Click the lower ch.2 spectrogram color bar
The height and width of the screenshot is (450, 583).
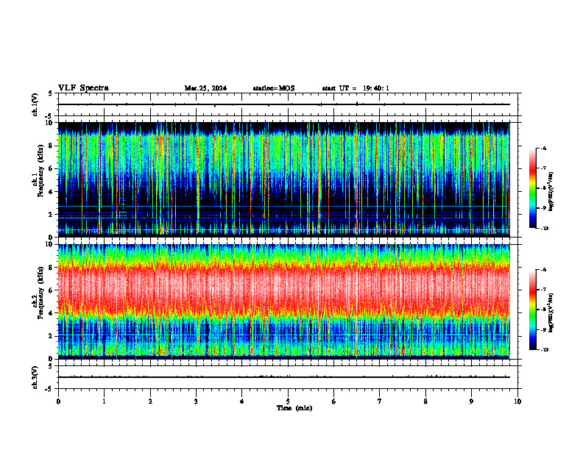tap(532, 310)
